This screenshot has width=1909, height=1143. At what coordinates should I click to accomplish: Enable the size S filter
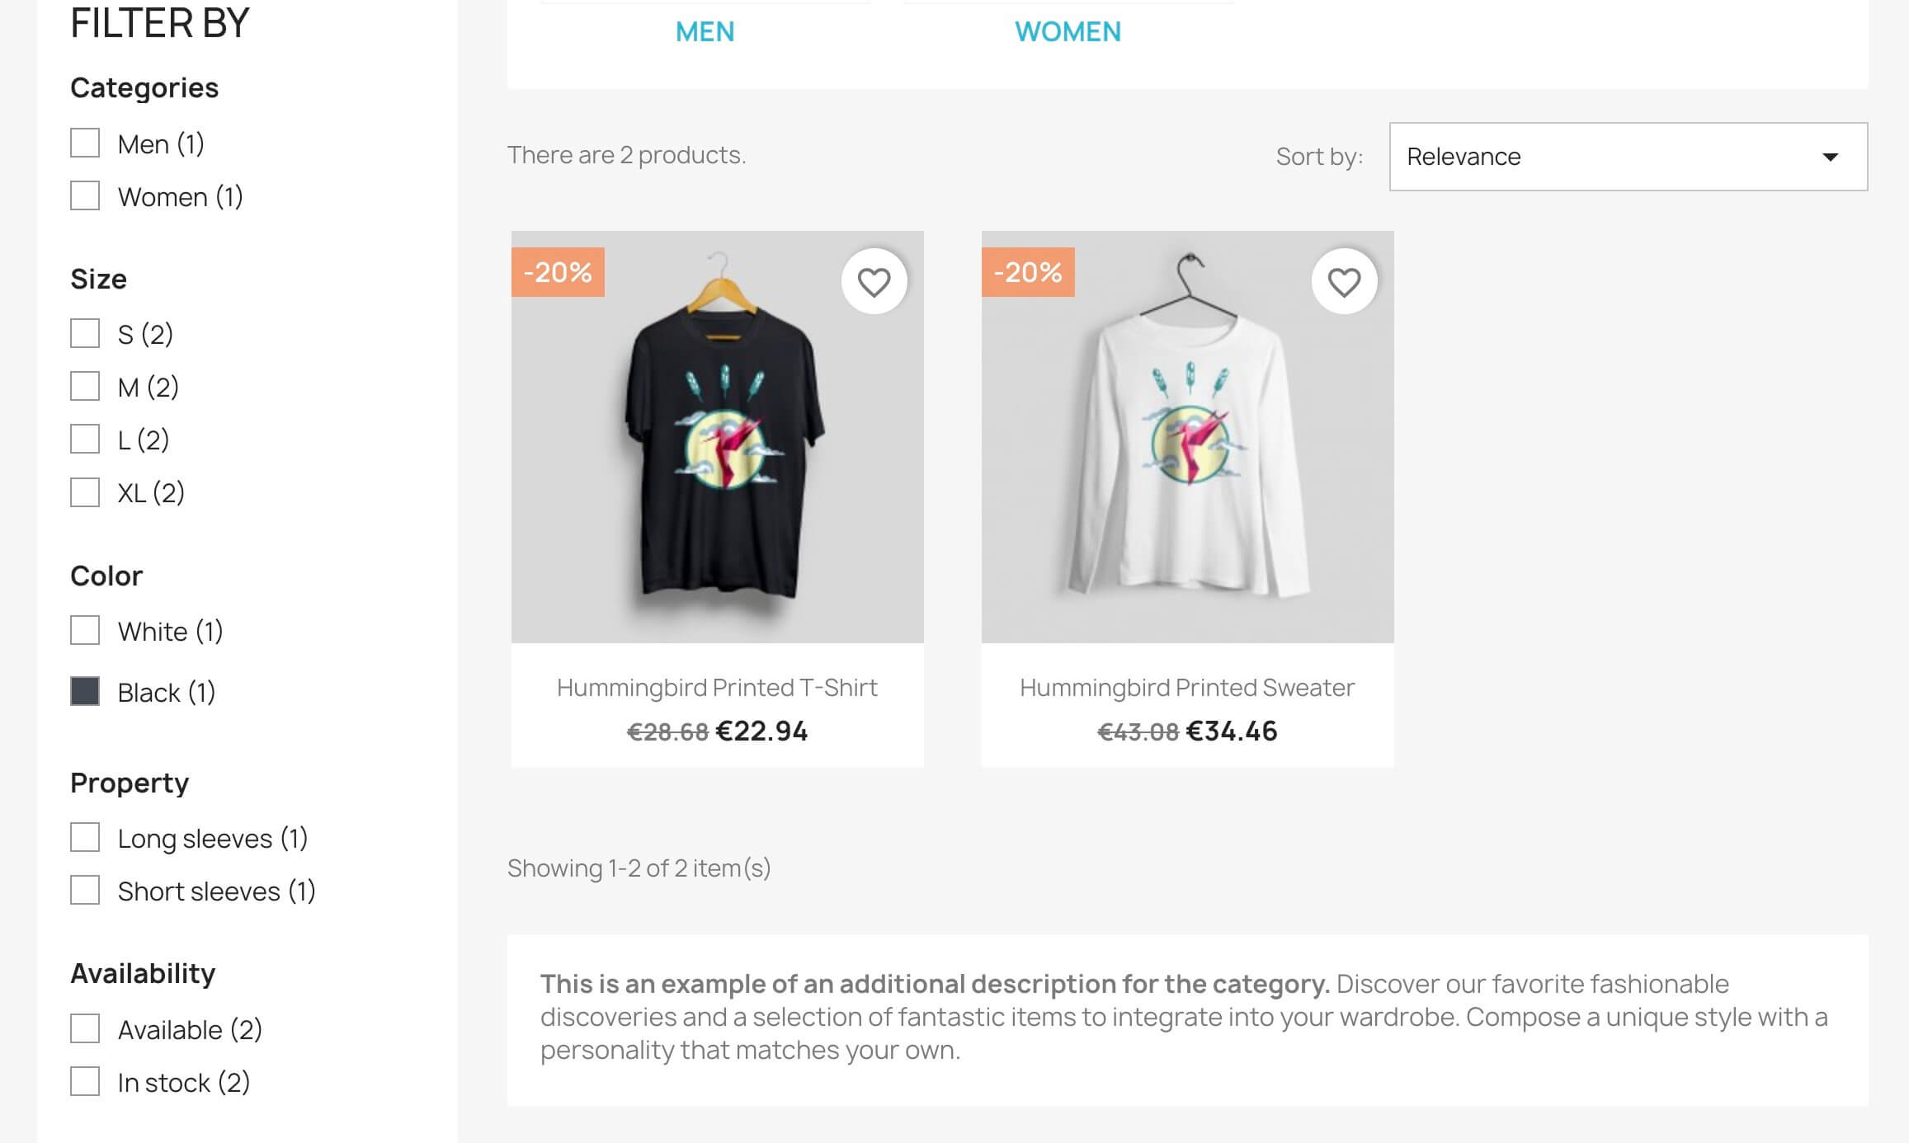pos(85,333)
